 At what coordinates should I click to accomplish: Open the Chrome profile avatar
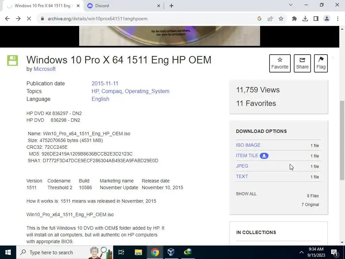327,19
